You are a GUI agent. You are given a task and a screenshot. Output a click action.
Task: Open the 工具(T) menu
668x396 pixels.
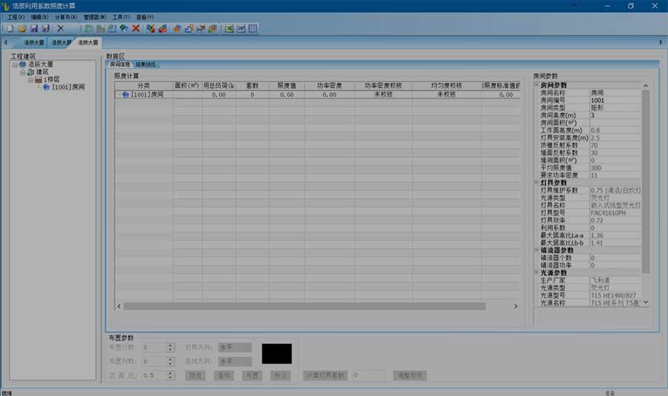pos(121,17)
